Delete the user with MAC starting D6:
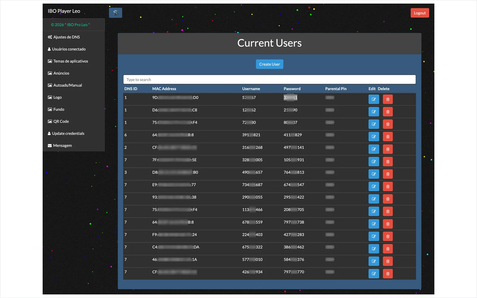This screenshot has height=298, width=477. [388, 112]
